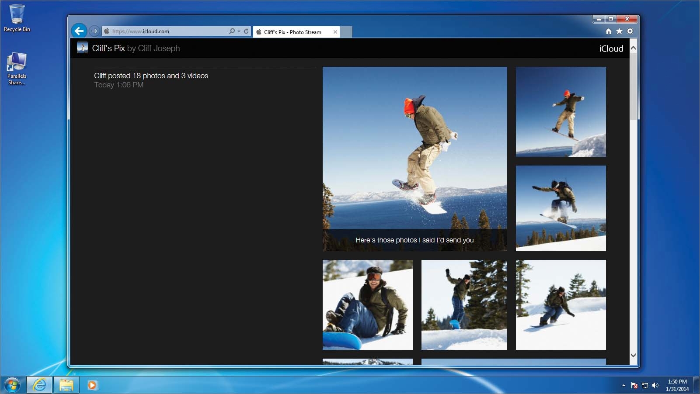Click the Windows Start button

click(12, 385)
